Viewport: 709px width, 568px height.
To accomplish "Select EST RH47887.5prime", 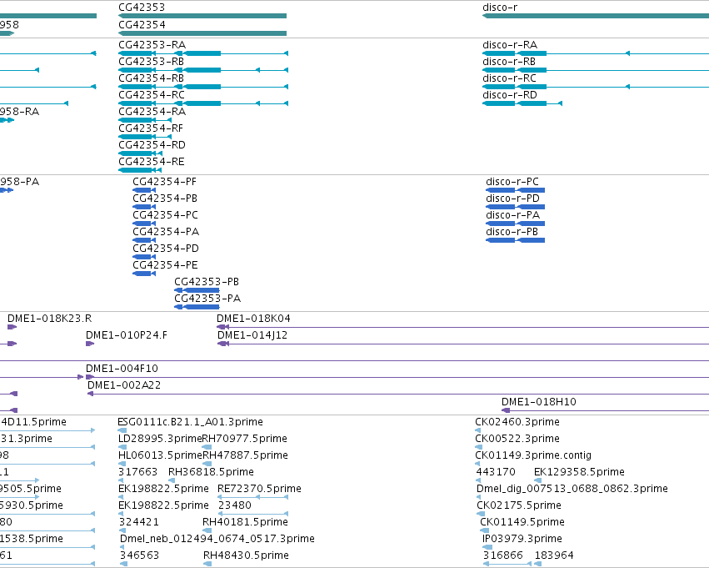I will pos(246,455).
